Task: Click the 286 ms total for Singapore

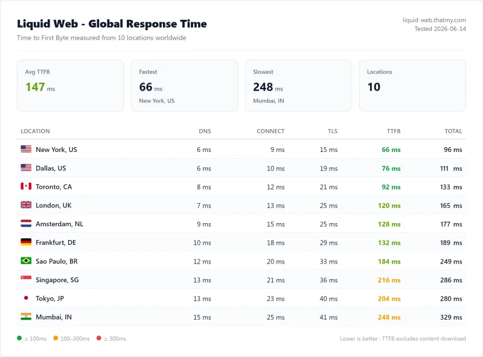Action: (451, 280)
